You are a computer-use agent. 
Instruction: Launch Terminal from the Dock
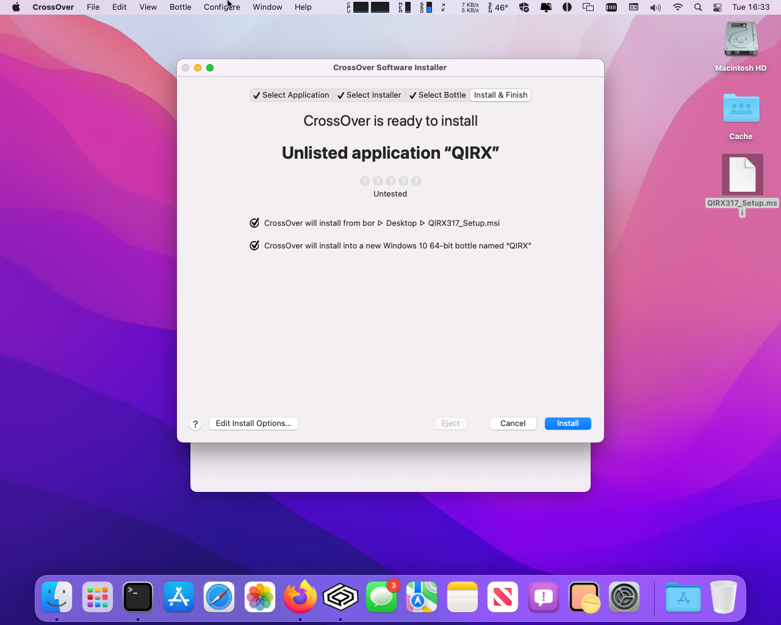[x=138, y=596]
